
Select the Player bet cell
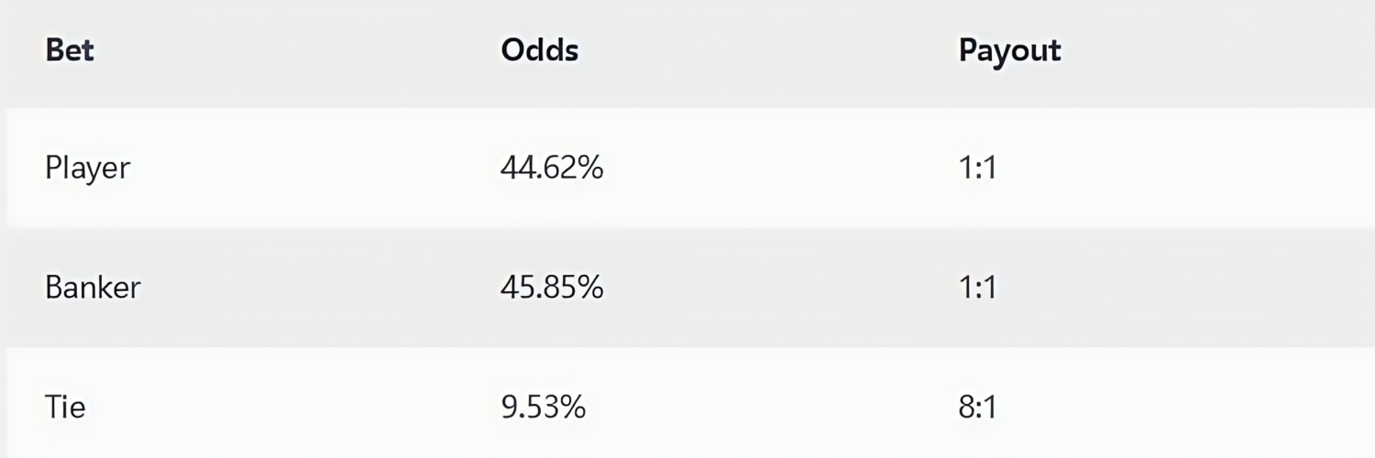88,169
